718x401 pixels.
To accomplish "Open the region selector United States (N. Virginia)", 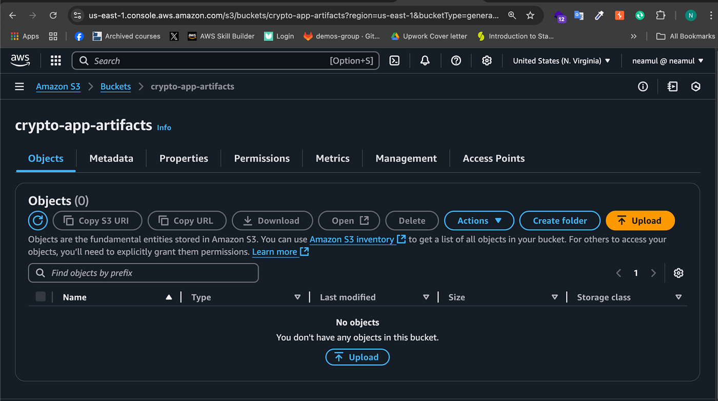I will click(x=562, y=61).
